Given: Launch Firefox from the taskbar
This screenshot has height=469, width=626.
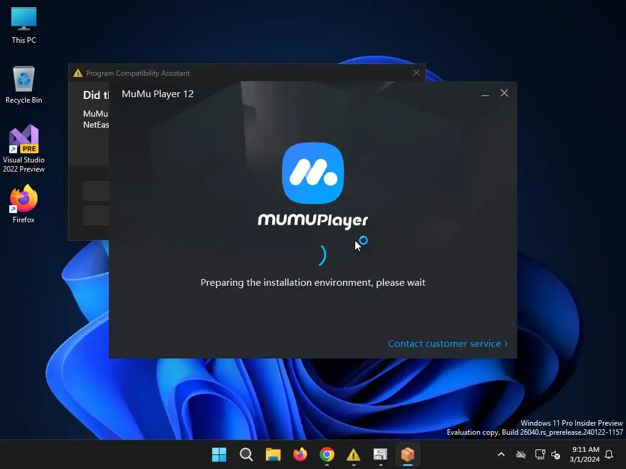Looking at the screenshot, I should (x=300, y=454).
